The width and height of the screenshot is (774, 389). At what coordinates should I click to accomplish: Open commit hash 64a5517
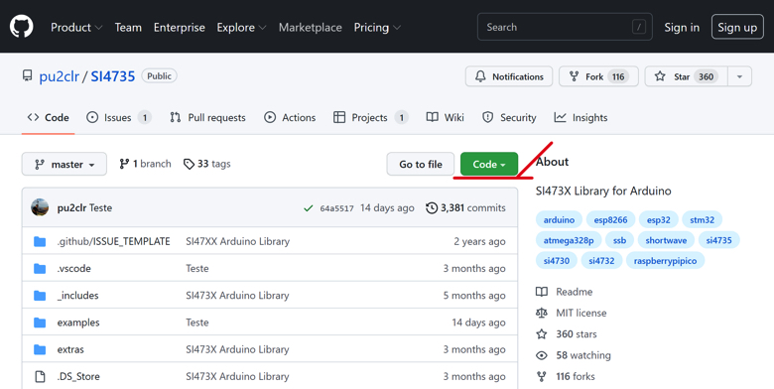(x=336, y=208)
